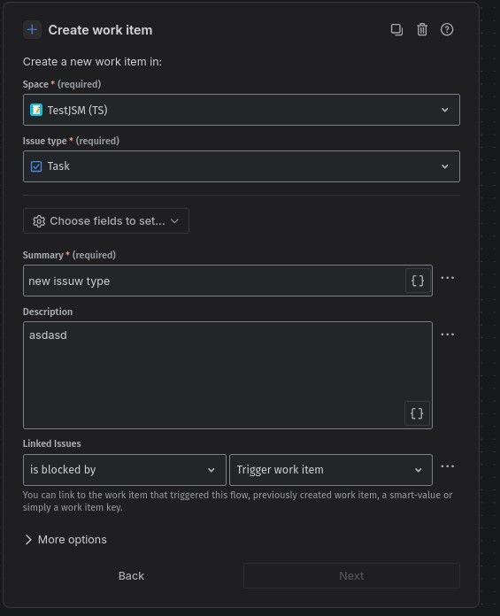Open the Trigger work item dropdown
The height and width of the screenshot is (616, 500).
pyautogui.click(x=331, y=470)
